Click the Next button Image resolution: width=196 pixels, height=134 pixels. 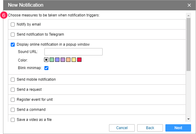tap(178, 128)
